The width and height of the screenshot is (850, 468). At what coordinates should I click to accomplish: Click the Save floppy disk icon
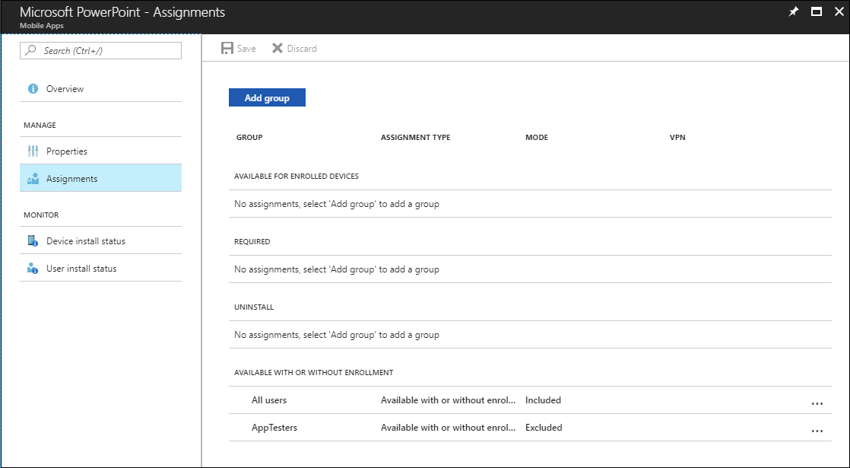[227, 48]
